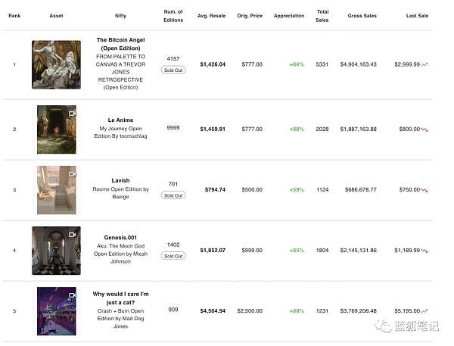This screenshot has width=454, height=346.
Task: Click the green up-trend arrow beside $2,999.99
Action: tap(424, 64)
